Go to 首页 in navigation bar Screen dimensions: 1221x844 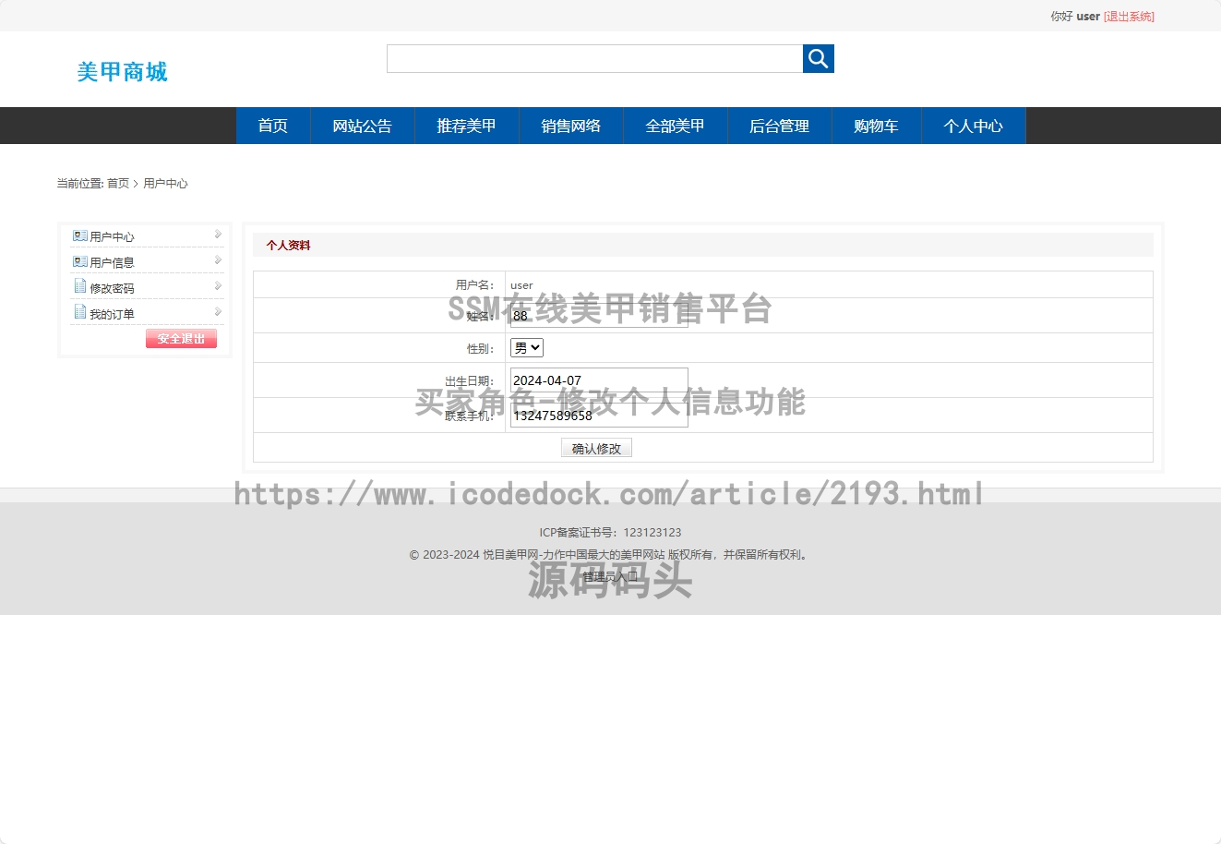click(273, 126)
